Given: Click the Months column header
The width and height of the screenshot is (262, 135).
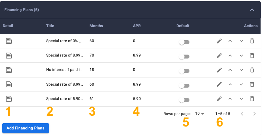Looking at the screenshot, I should pos(96,26).
